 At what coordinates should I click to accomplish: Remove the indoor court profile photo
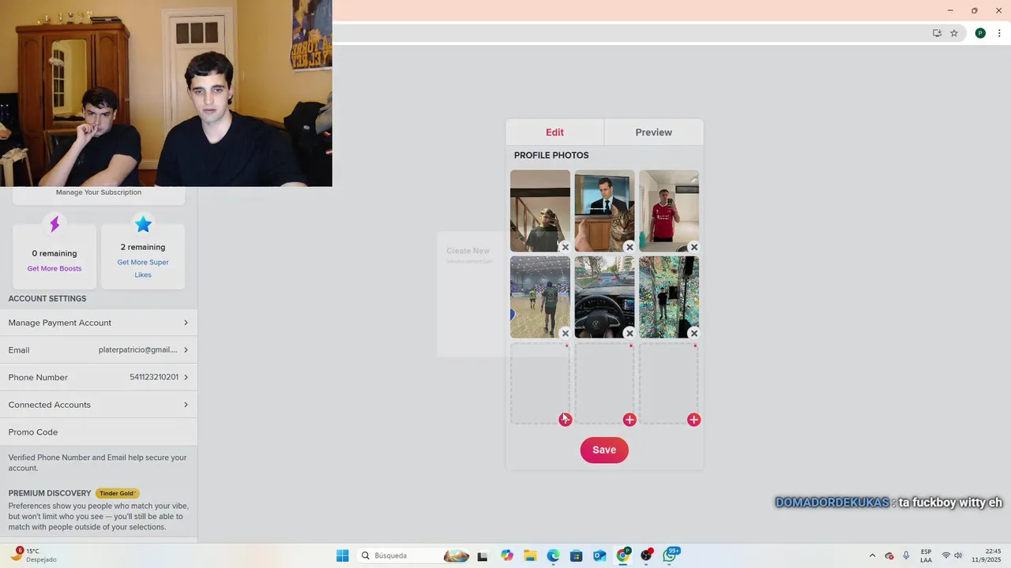[565, 333]
